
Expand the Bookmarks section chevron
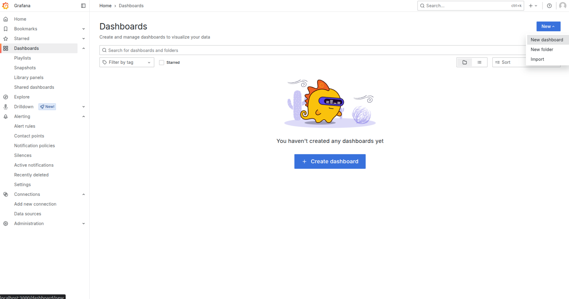tap(84, 29)
